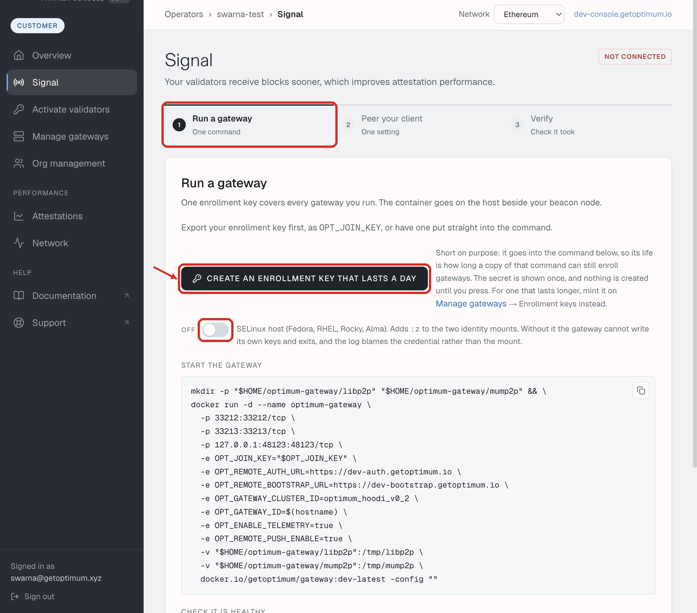Screen dimensions: 697x613
Task: Click the pulse icon beside Network
Action: (x=19, y=243)
